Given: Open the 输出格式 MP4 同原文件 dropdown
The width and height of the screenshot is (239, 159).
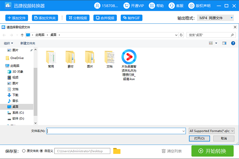Looking at the screenshot, I should [215, 18].
